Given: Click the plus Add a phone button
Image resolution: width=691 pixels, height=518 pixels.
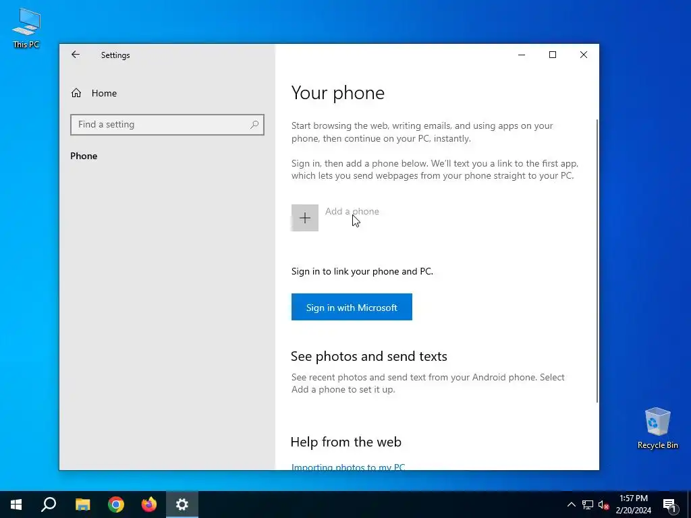Looking at the screenshot, I should [304, 218].
